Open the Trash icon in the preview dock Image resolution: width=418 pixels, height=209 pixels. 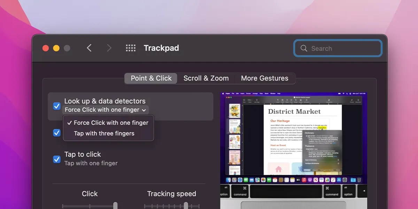click(359, 180)
